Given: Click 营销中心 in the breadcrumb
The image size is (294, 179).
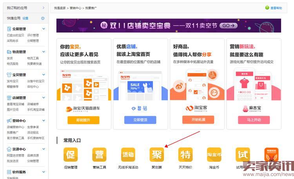Looking at the screenshot, I should click(x=76, y=8).
